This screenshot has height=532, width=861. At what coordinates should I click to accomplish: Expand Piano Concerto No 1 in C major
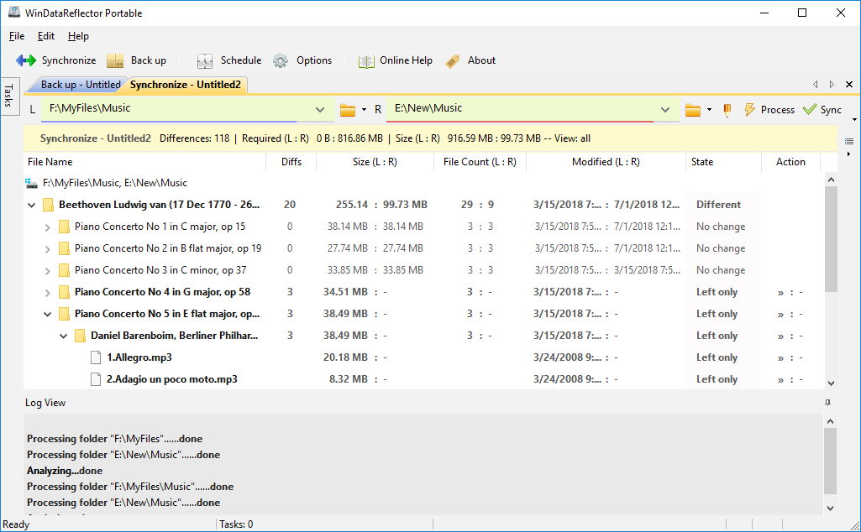click(x=48, y=227)
